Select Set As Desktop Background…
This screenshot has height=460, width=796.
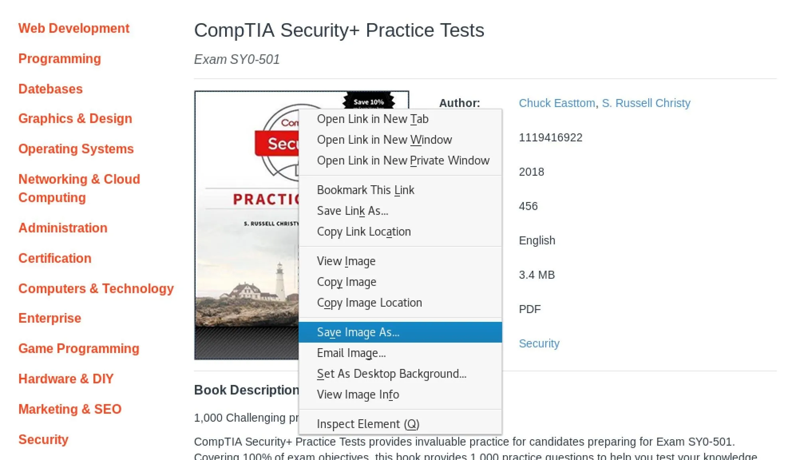400,374
